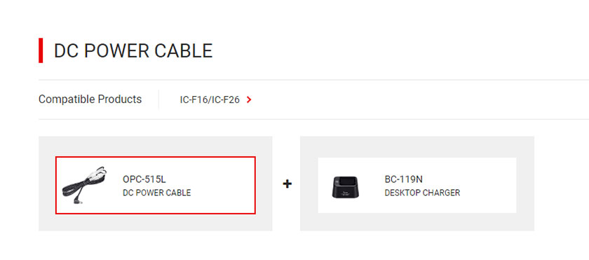Click the red accent bar beside the heading

[x=41, y=50]
